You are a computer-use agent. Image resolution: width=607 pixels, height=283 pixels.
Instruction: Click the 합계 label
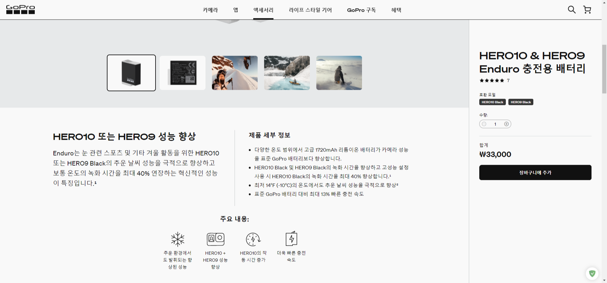tap(484, 145)
